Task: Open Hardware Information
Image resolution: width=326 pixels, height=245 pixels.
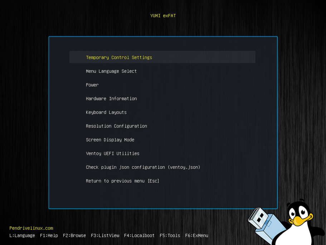Action: click(111, 99)
